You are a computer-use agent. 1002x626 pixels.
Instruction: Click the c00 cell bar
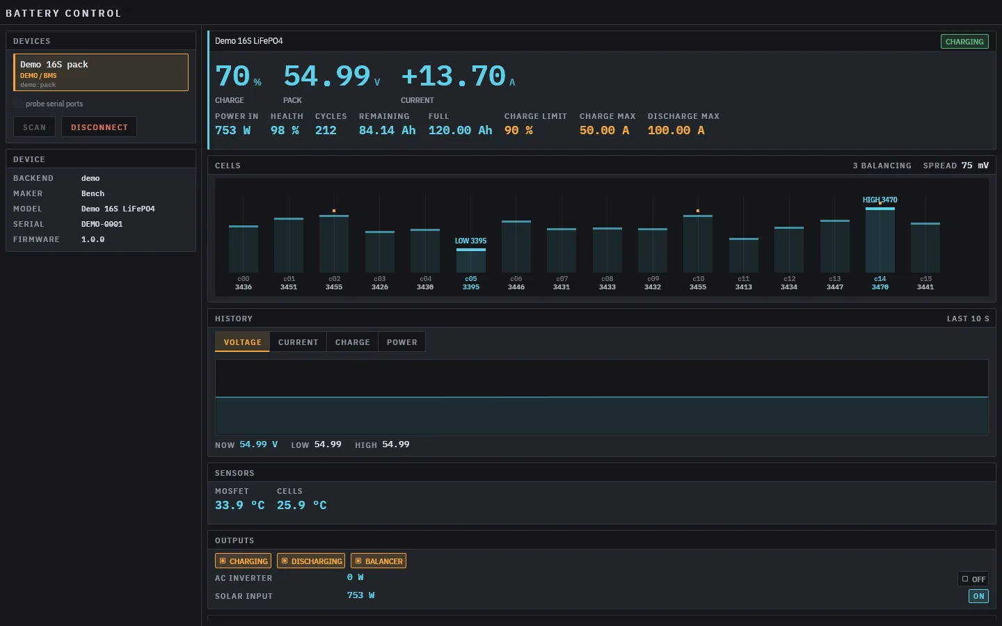click(x=244, y=249)
